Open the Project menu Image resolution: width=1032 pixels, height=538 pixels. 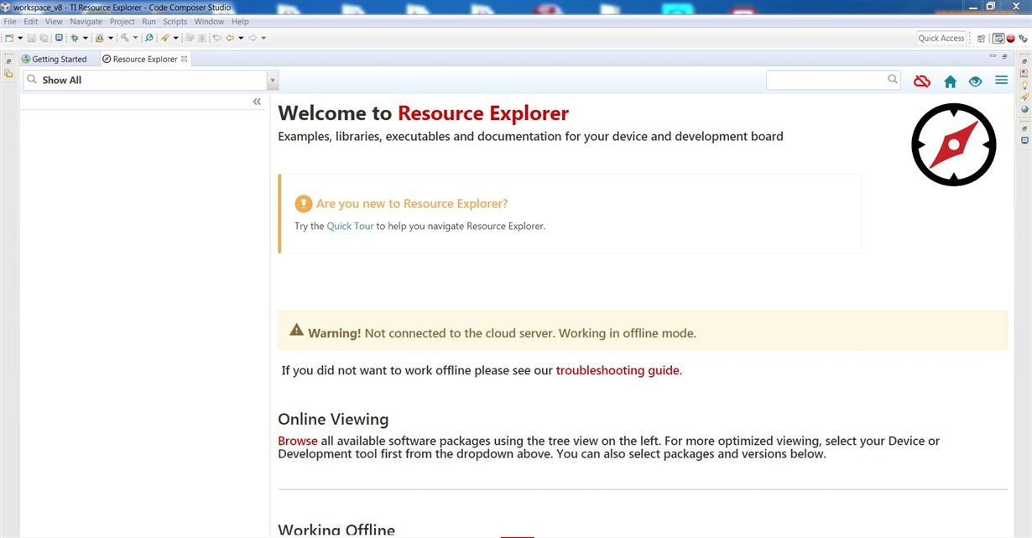pos(122,22)
